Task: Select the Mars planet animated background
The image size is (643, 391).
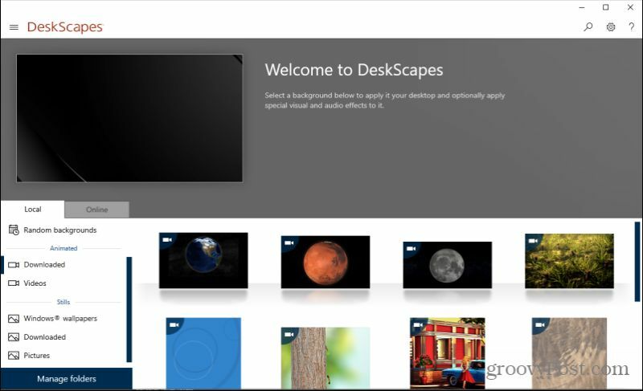Action: click(x=326, y=262)
